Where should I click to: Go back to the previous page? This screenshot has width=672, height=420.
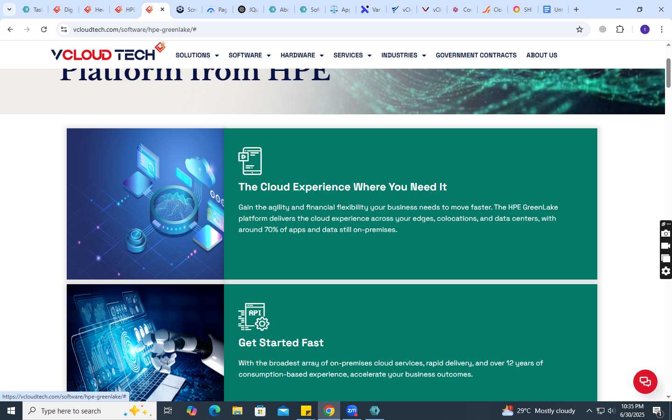pos(10,29)
